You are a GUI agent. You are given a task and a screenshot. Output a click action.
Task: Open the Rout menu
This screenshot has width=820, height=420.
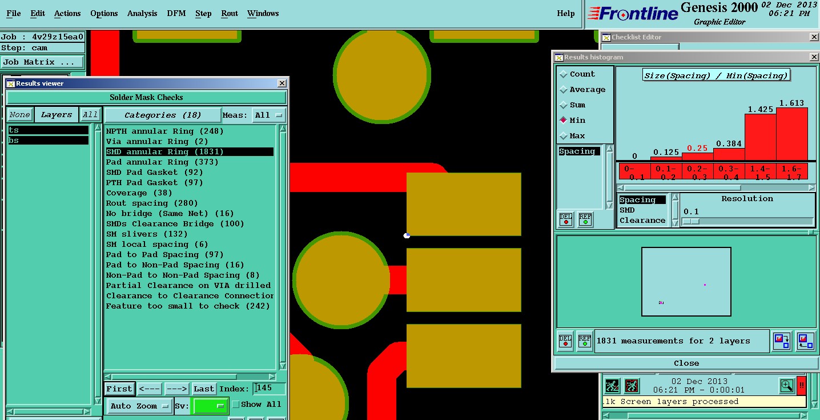click(x=230, y=13)
